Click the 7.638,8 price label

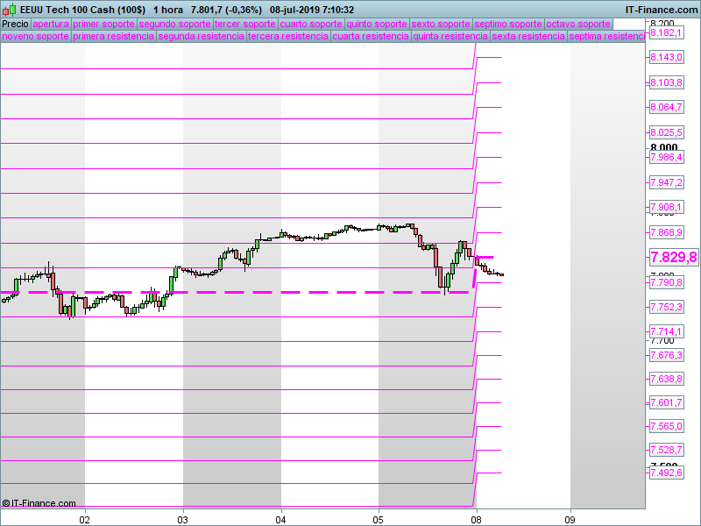(666, 379)
